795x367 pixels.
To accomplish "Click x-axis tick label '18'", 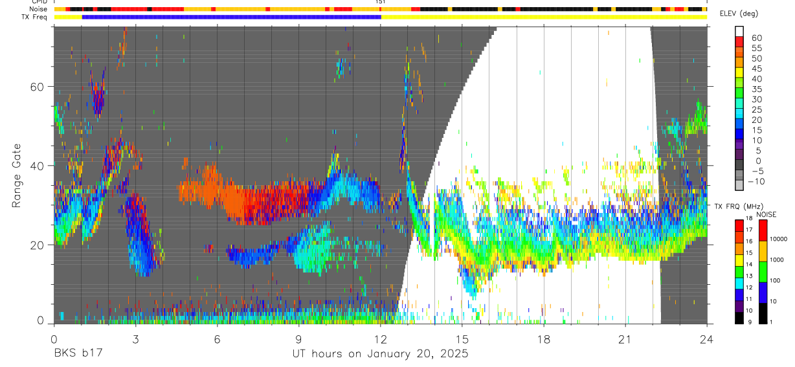I will 544,339.
